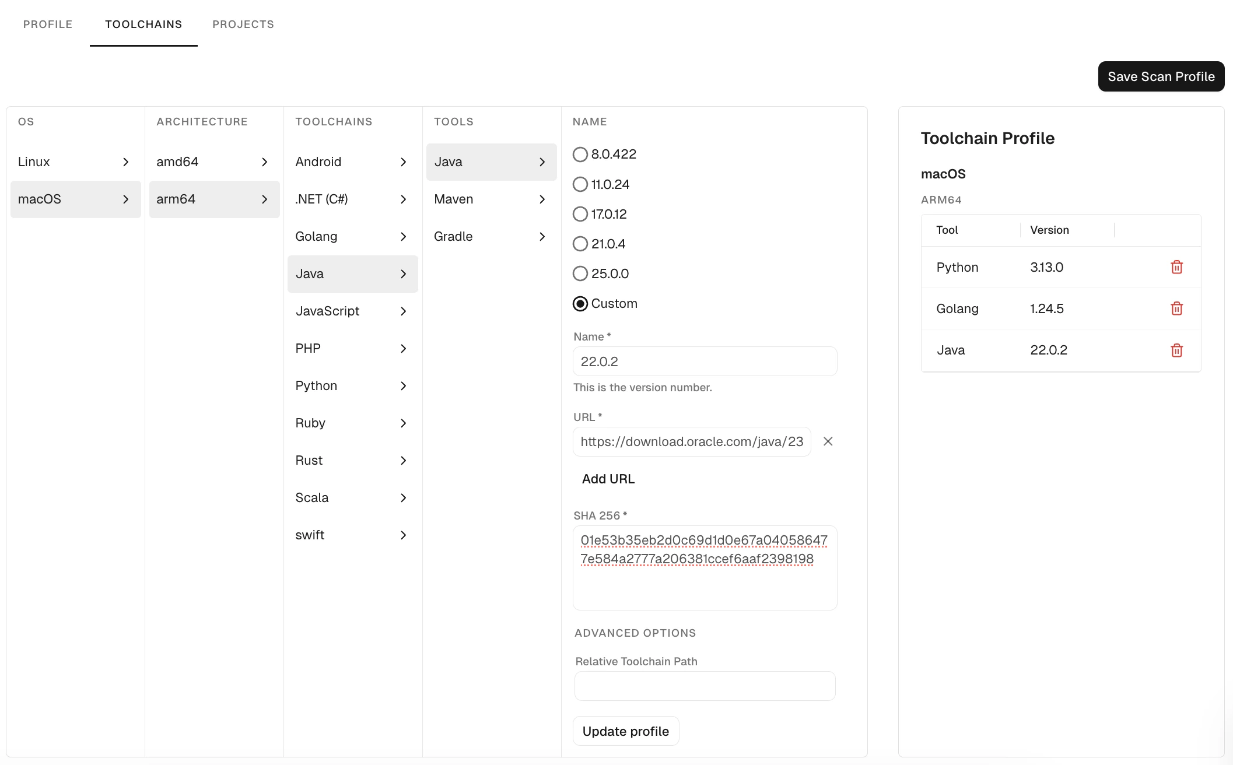1233x765 pixels.
Task: Expand the Scala toolchain
Action: click(x=353, y=497)
